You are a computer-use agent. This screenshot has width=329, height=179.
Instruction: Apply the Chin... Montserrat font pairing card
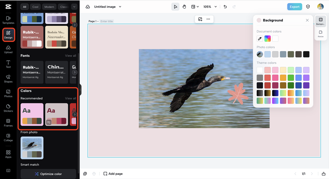pyautogui.click(x=57, y=72)
